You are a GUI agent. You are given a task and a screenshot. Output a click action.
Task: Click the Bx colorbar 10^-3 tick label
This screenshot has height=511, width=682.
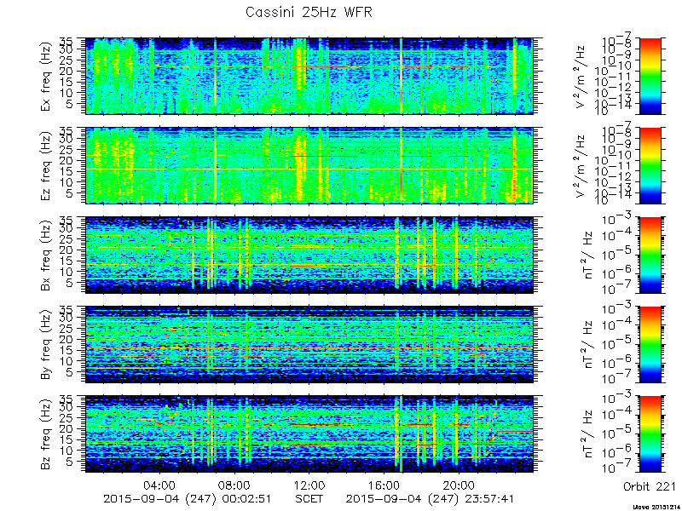click(x=618, y=220)
